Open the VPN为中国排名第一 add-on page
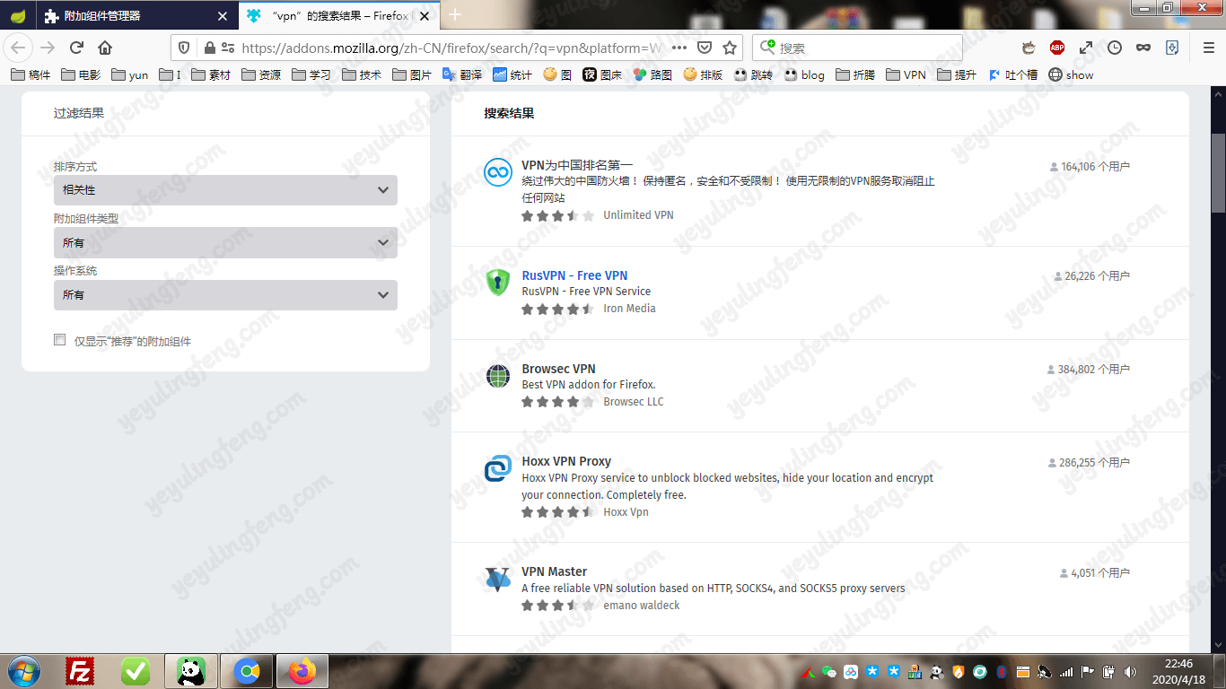 tap(577, 165)
